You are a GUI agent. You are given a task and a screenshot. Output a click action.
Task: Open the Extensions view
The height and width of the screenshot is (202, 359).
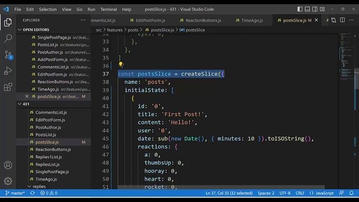tap(8, 87)
